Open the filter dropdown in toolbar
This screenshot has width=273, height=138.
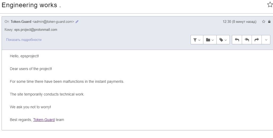pyautogui.click(x=197, y=40)
